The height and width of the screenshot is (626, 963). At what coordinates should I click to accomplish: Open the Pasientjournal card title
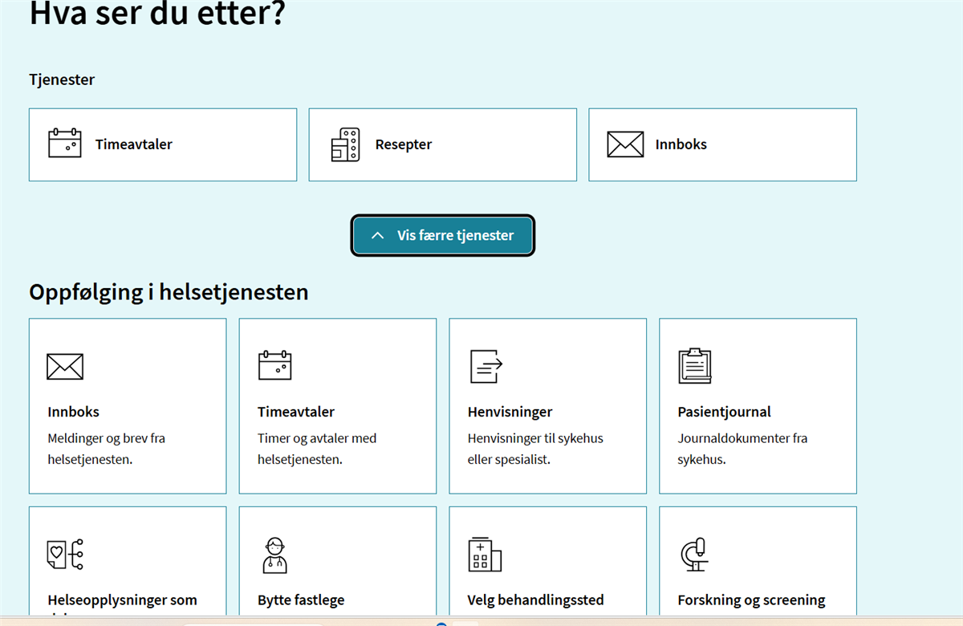724,412
